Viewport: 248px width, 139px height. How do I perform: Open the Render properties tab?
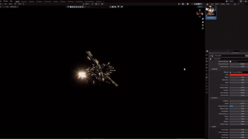207,59
